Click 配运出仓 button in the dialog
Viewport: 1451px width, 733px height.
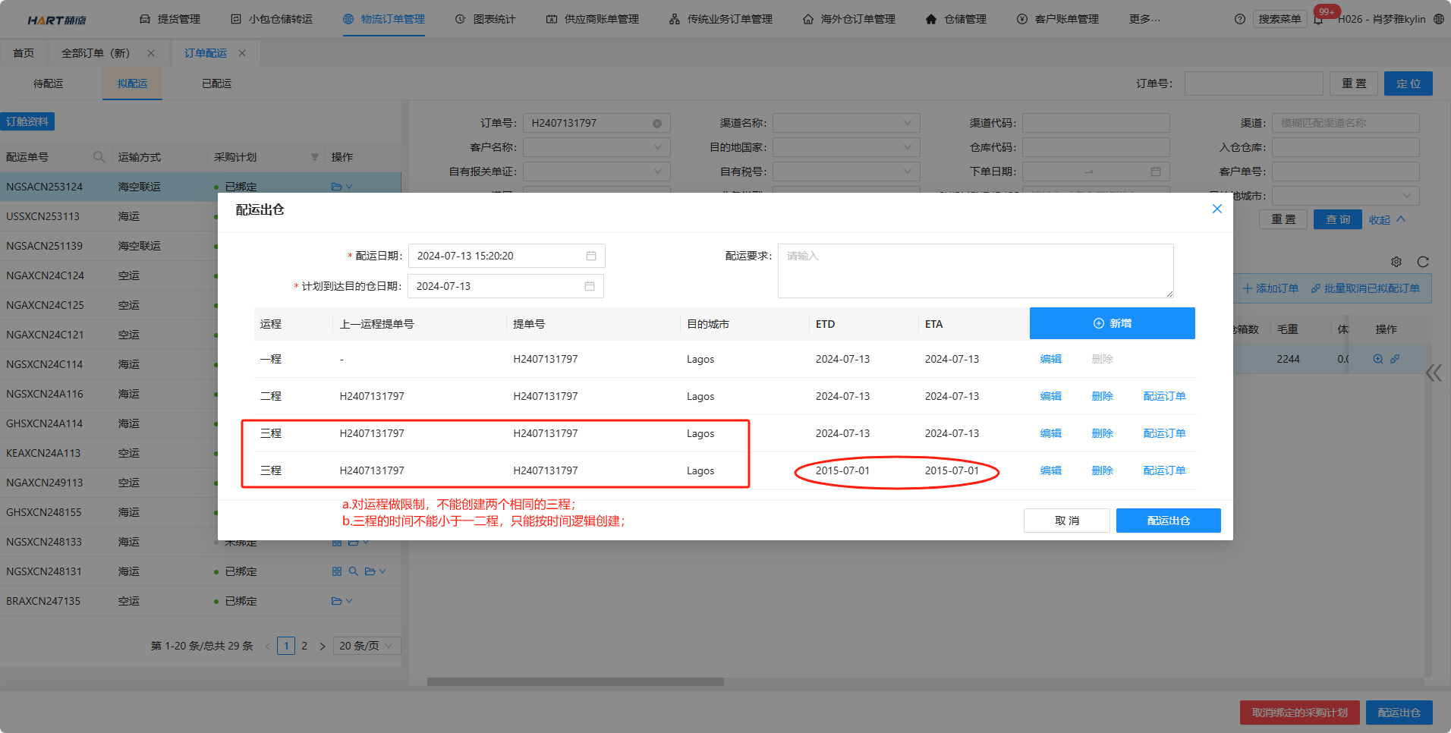coord(1168,521)
